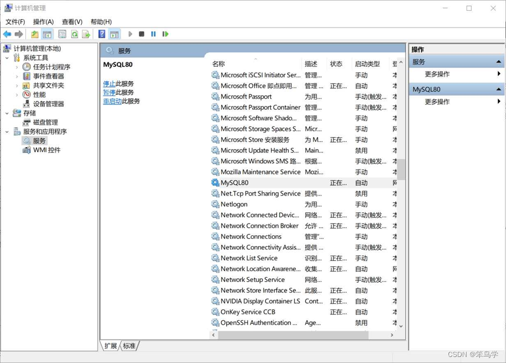
Task: Collapse the 服务和应用程序 tree node
Action: pyautogui.click(x=7, y=132)
